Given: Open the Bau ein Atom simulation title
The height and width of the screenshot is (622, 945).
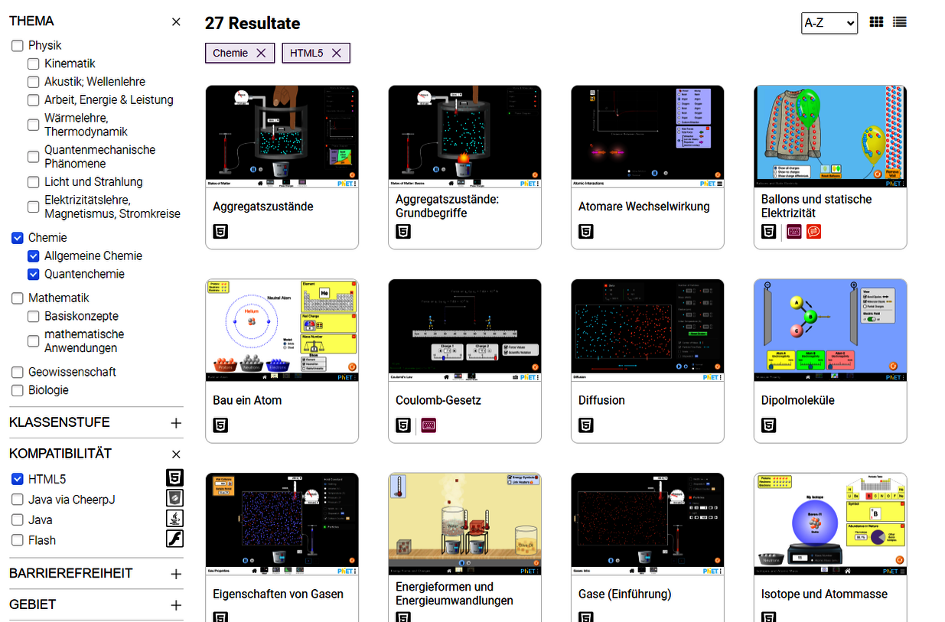Looking at the screenshot, I should pyautogui.click(x=247, y=400).
